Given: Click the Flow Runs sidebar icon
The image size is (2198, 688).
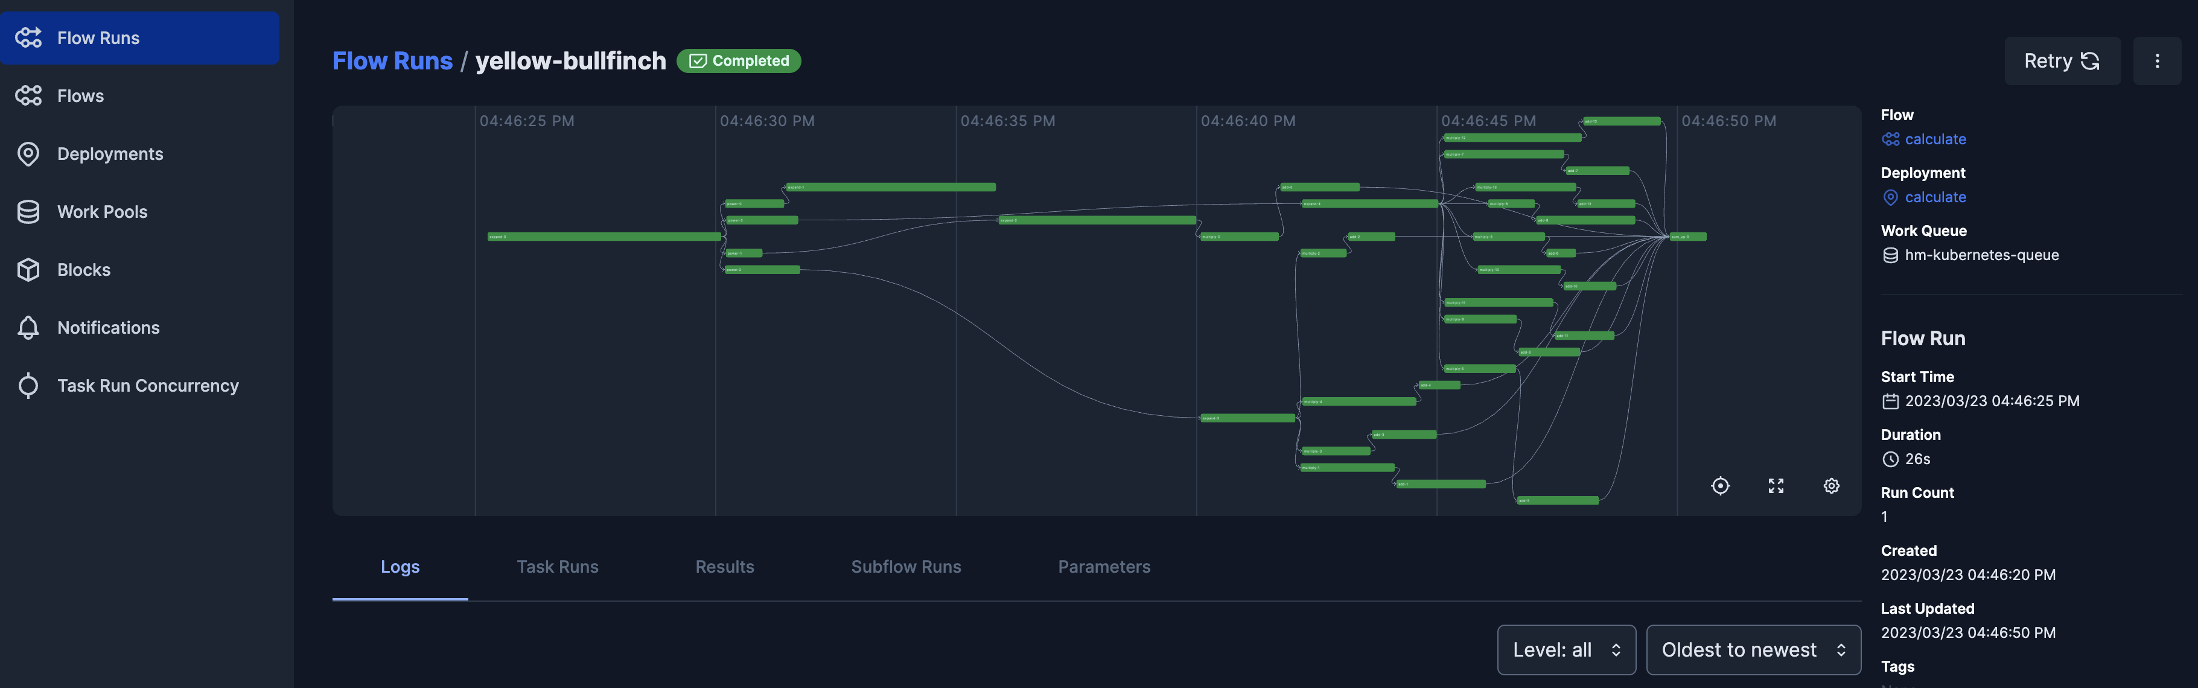Looking at the screenshot, I should point(28,37).
